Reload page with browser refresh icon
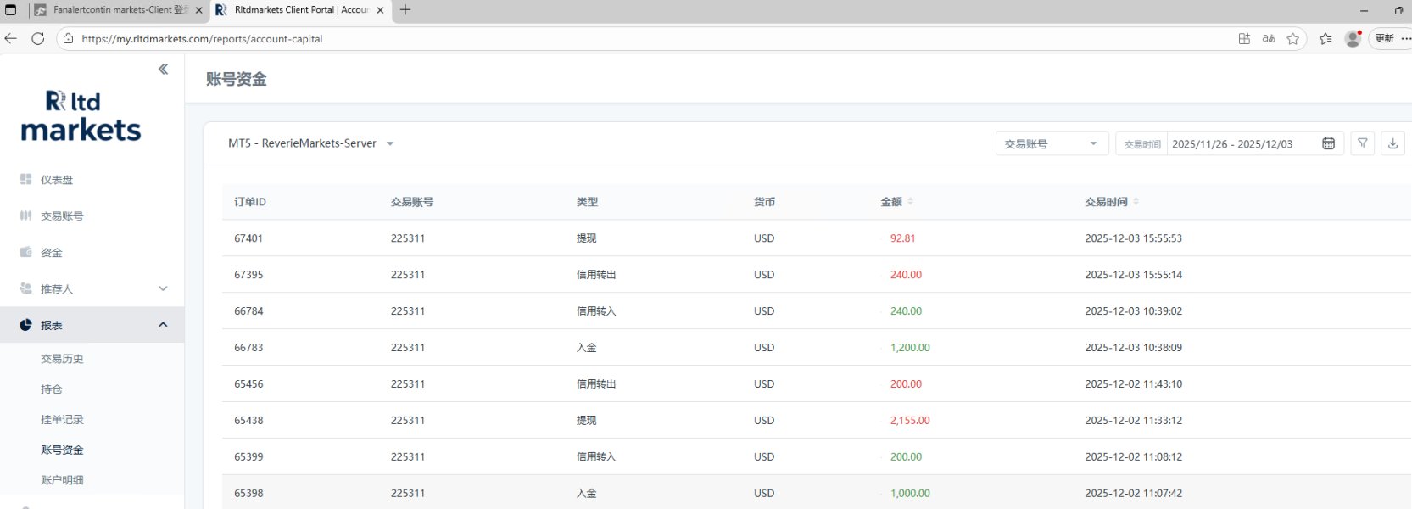Viewport: 1412px width, 509px height. 37,38
